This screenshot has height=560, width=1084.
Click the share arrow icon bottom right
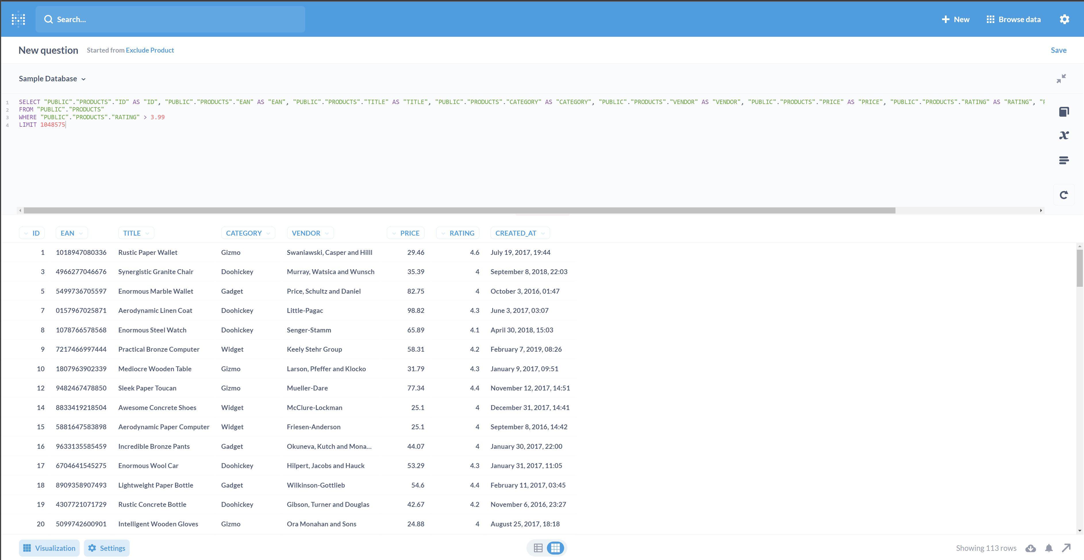click(1066, 548)
